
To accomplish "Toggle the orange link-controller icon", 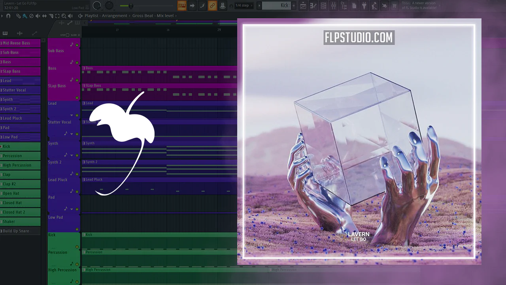I will (x=212, y=6).
